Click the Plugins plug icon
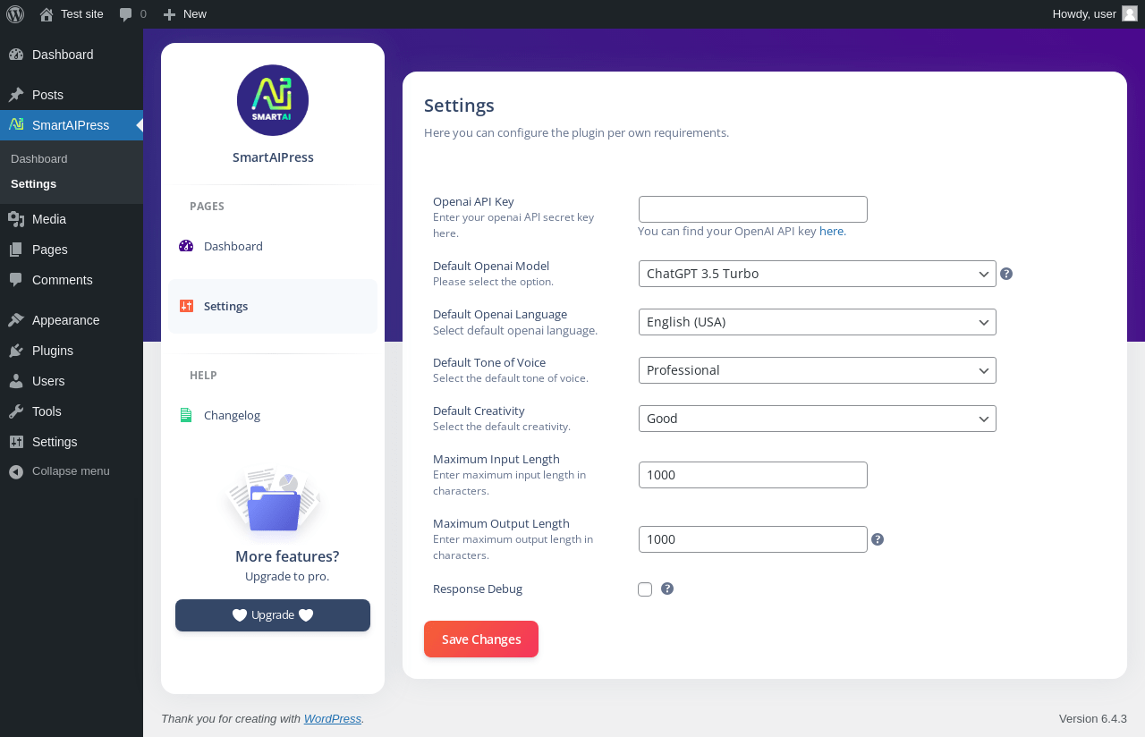The height and width of the screenshot is (737, 1145). (16, 351)
